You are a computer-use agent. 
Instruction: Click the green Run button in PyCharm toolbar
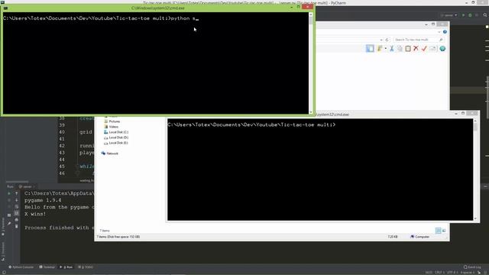pyautogui.click(x=463, y=15)
